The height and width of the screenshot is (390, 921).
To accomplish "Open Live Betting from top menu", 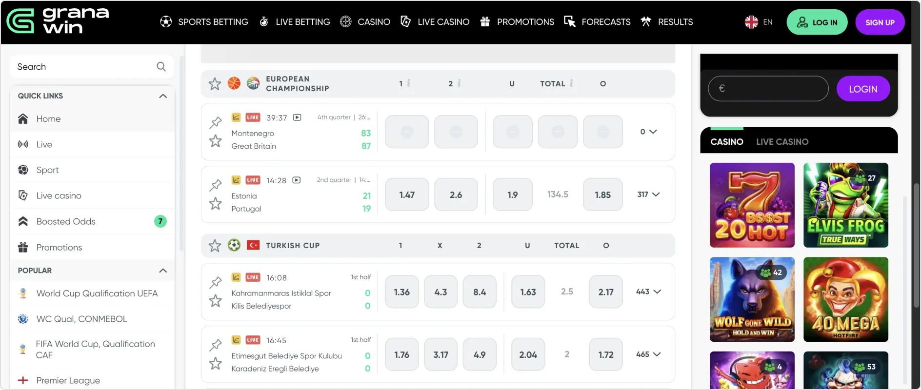I will (295, 22).
